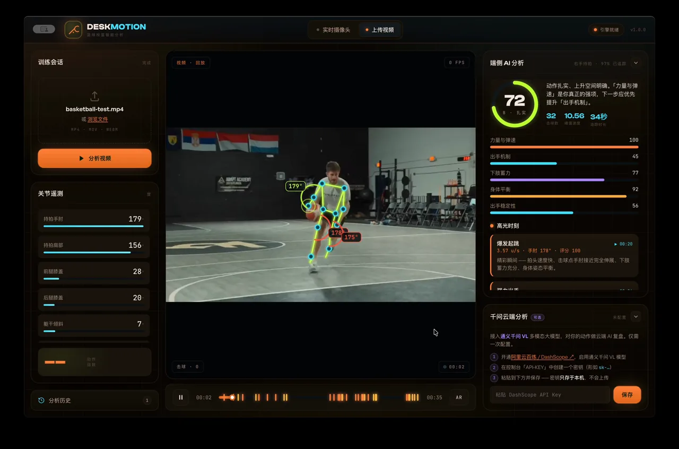This screenshot has height=449, width=679.
Task: Expand the 分析历史 section
Action: click(94, 401)
